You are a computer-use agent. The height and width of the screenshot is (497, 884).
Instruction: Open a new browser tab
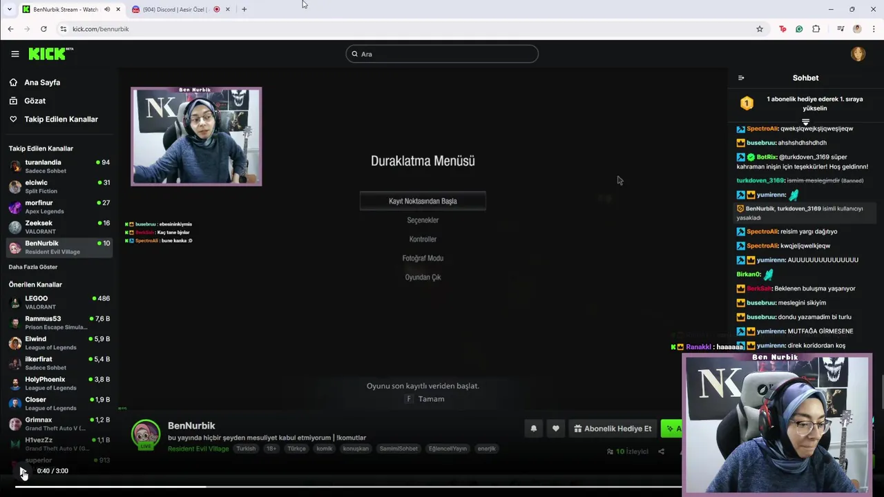tap(244, 9)
